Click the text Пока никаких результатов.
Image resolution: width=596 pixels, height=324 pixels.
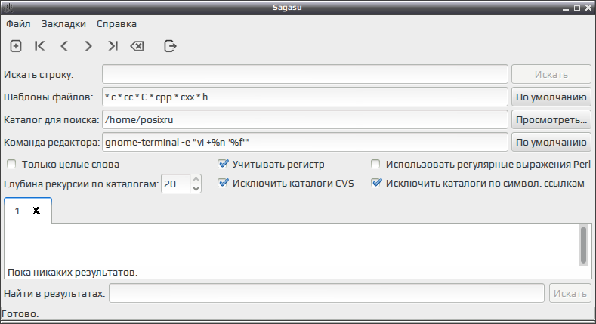pos(73,273)
